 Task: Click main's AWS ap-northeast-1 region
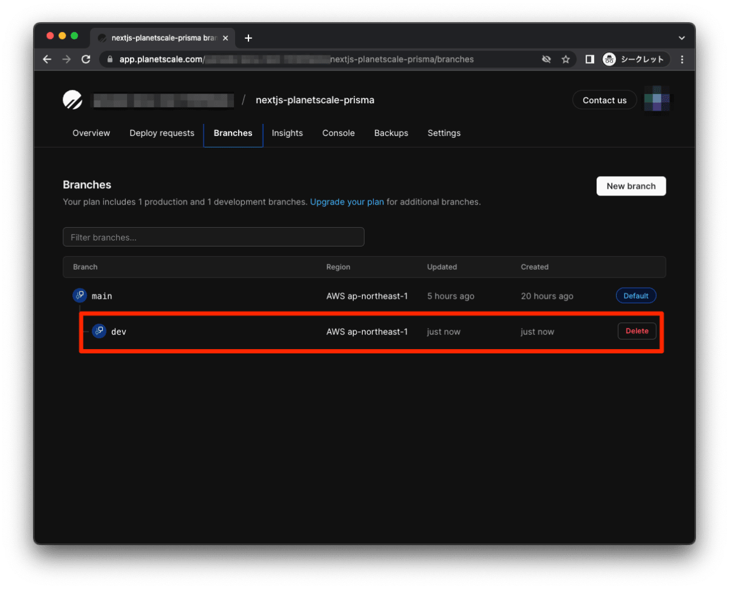(x=367, y=296)
